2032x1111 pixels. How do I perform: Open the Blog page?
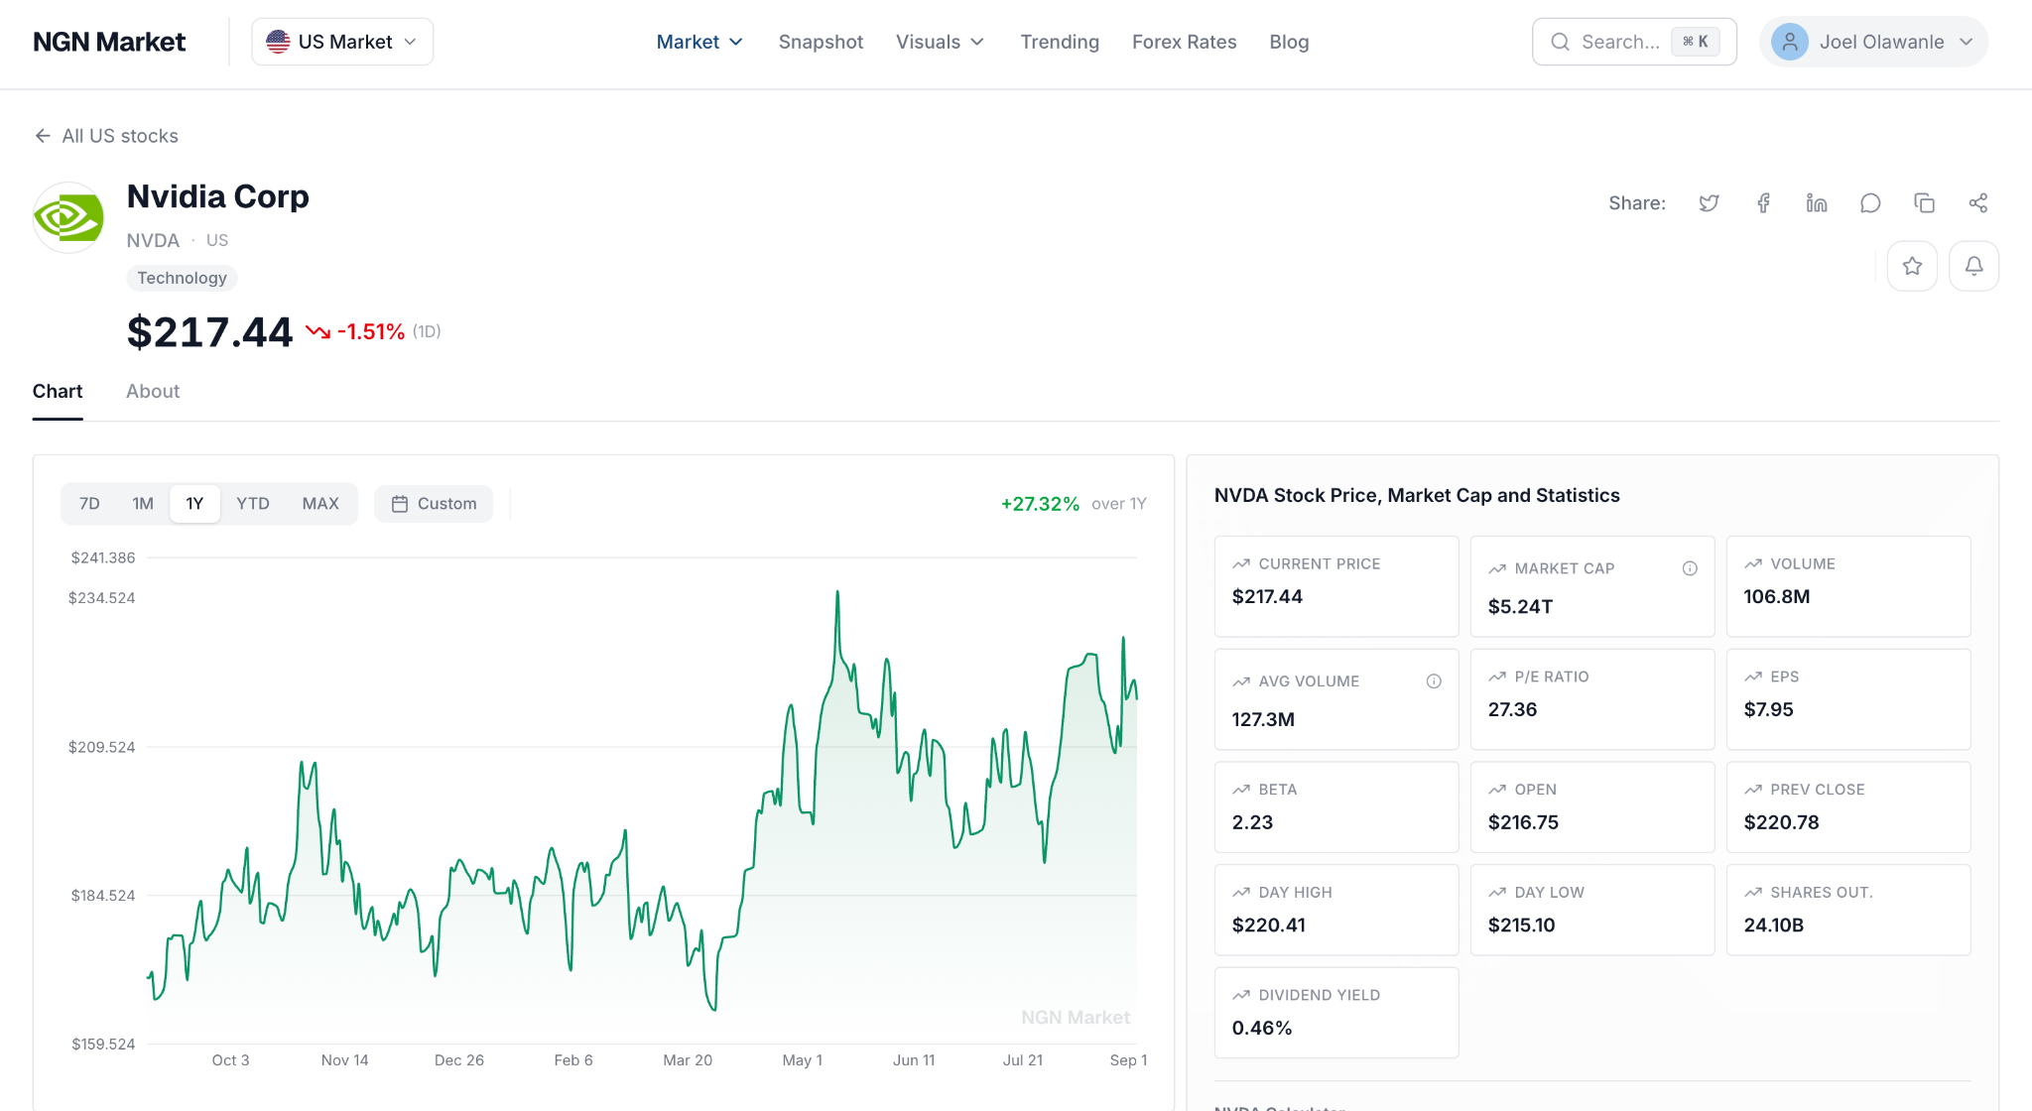click(x=1289, y=42)
